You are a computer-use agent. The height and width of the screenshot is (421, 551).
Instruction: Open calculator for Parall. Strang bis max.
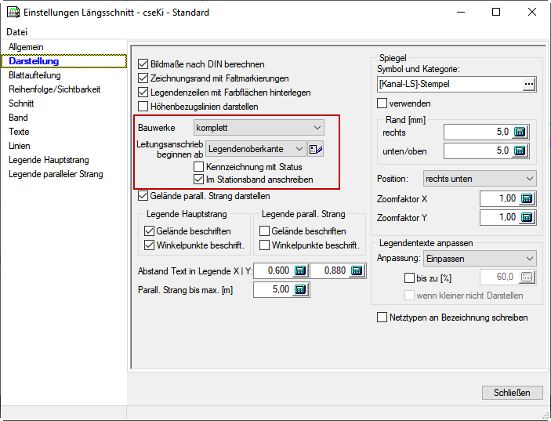point(300,290)
